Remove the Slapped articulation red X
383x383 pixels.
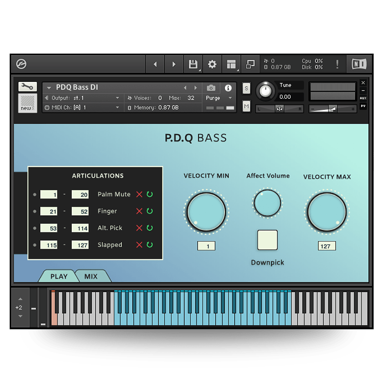point(139,245)
